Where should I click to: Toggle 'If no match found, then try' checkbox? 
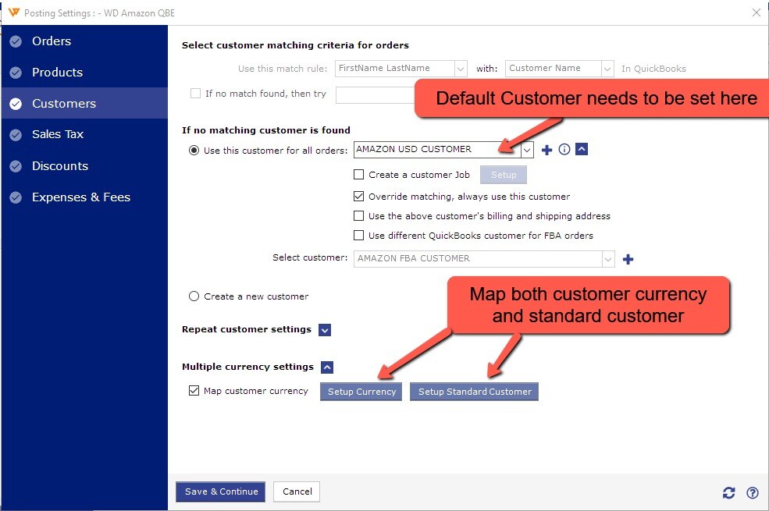coord(195,93)
